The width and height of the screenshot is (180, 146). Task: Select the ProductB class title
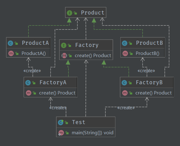pyautogui.click(x=150, y=43)
